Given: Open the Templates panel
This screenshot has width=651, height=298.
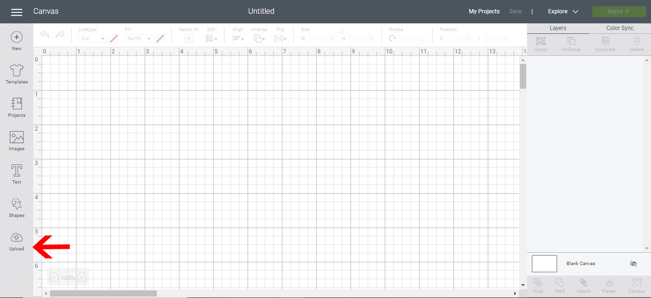Looking at the screenshot, I should [x=17, y=74].
